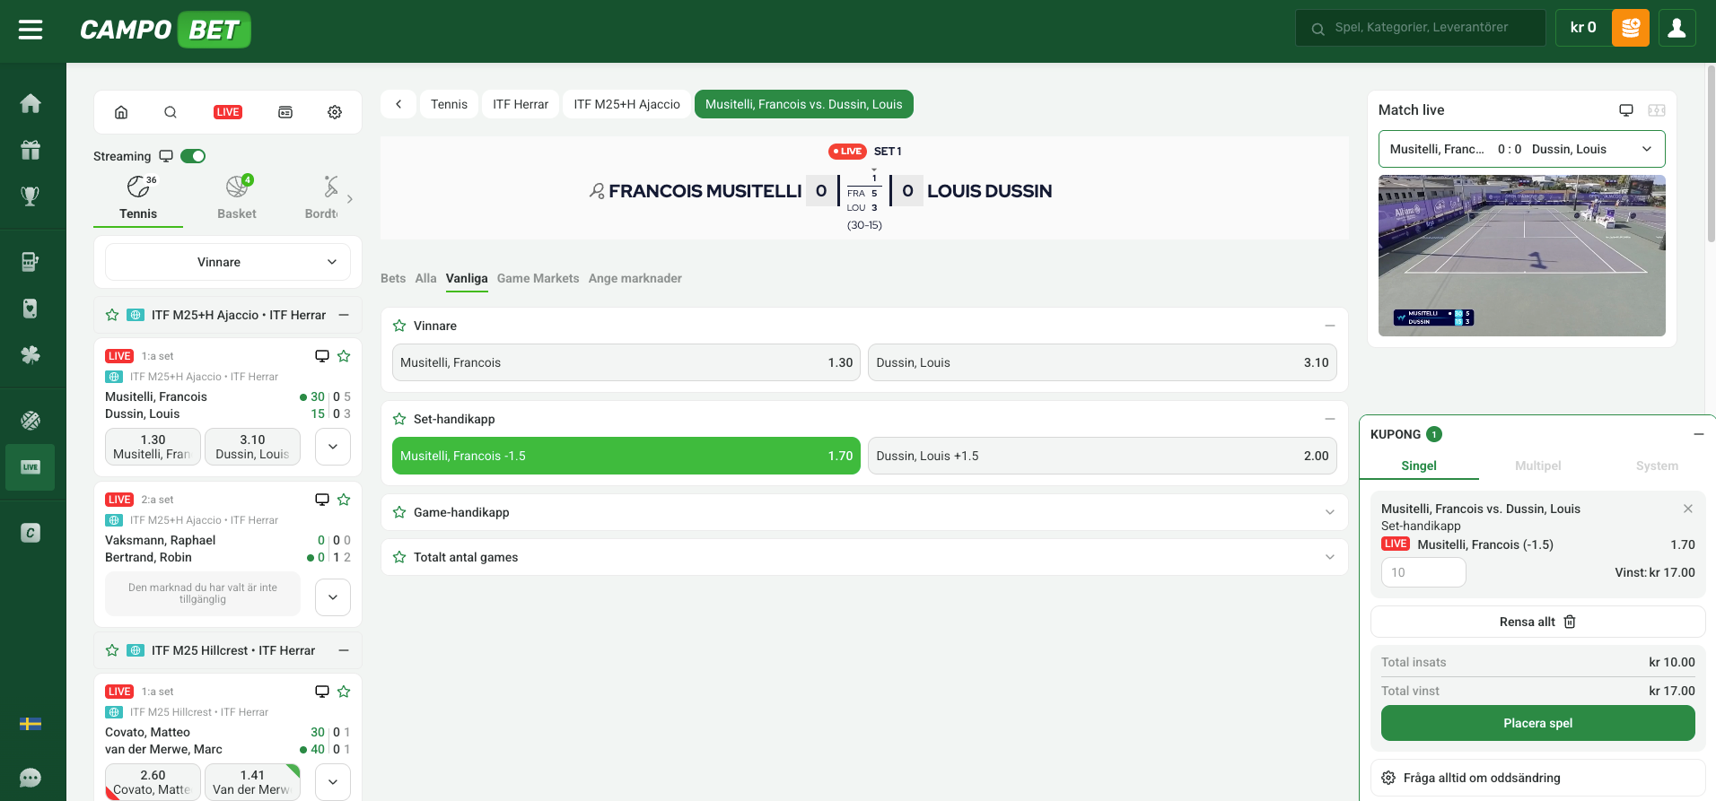The image size is (1716, 801).
Task: Click the gift promotions icon in sidebar
Action: coord(31,150)
